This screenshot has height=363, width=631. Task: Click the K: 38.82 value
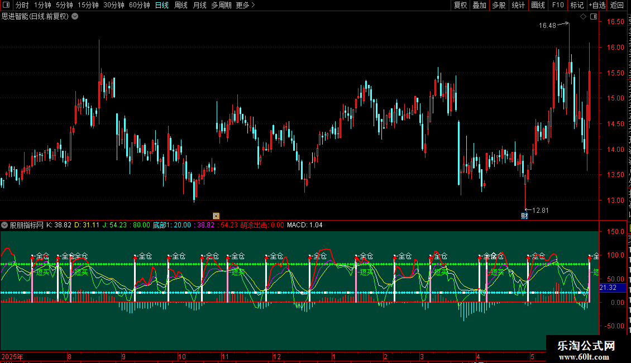59,225
